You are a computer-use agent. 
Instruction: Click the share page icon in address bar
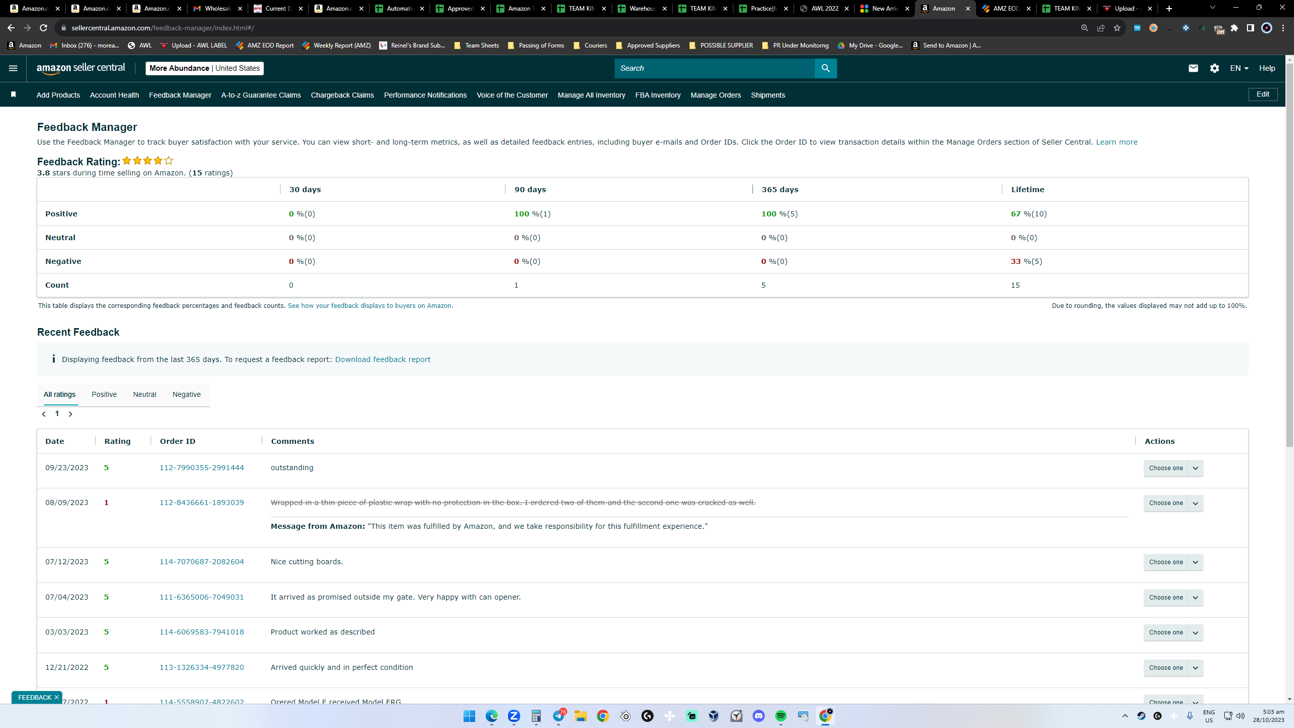tap(1101, 28)
